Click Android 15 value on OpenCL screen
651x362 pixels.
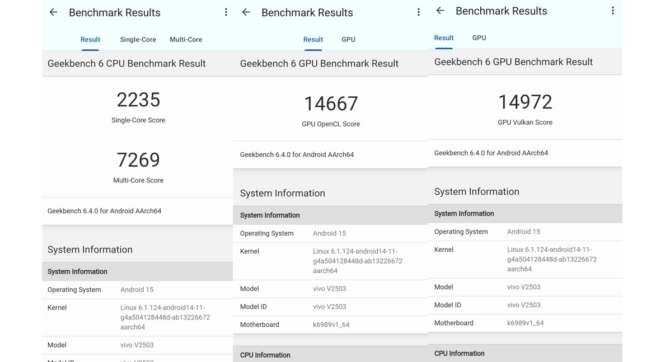click(329, 233)
